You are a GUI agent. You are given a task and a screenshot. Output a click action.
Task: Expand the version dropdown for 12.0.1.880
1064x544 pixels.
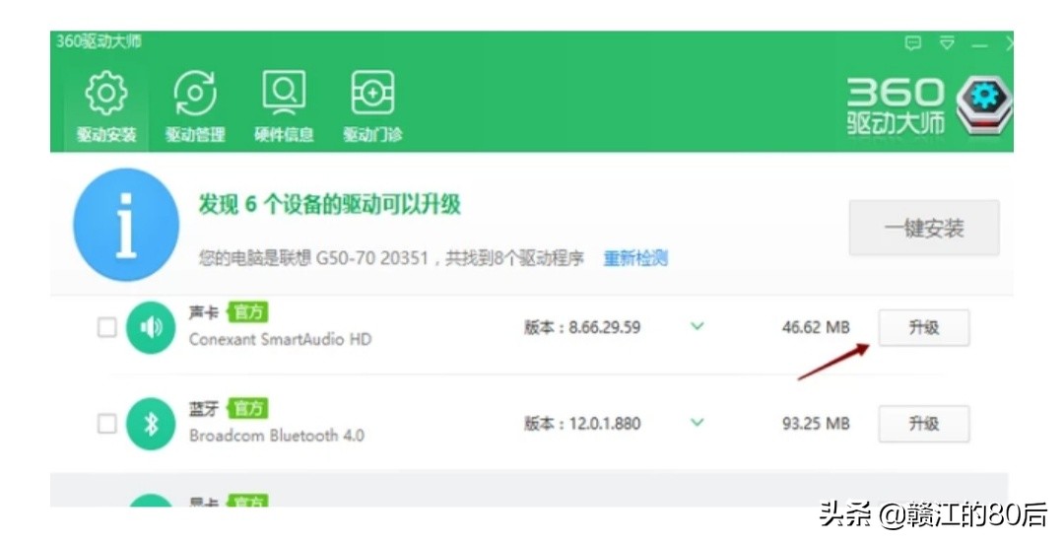[x=697, y=423]
